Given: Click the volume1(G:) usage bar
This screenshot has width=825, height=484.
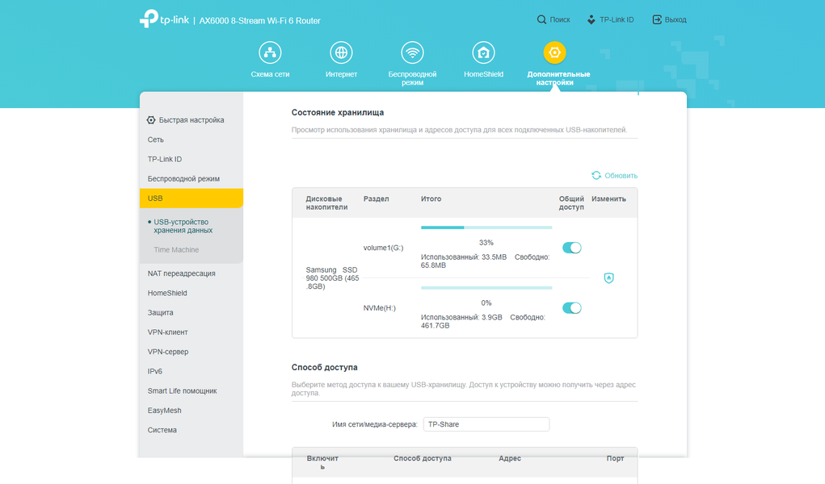Looking at the screenshot, I should click(486, 227).
